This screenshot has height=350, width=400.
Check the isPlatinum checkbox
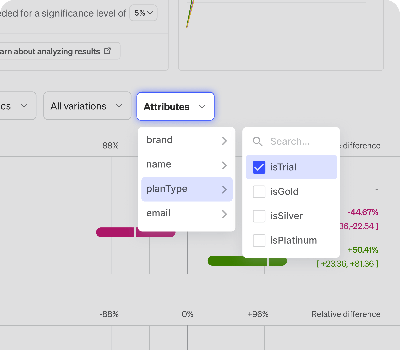[259, 241]
